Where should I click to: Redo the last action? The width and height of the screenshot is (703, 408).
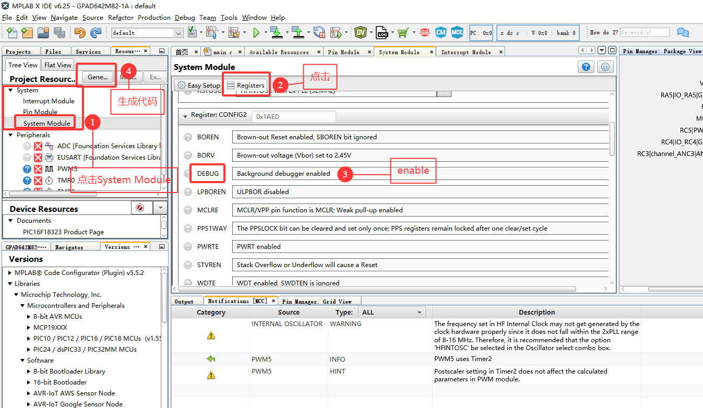tap(96, 32)
